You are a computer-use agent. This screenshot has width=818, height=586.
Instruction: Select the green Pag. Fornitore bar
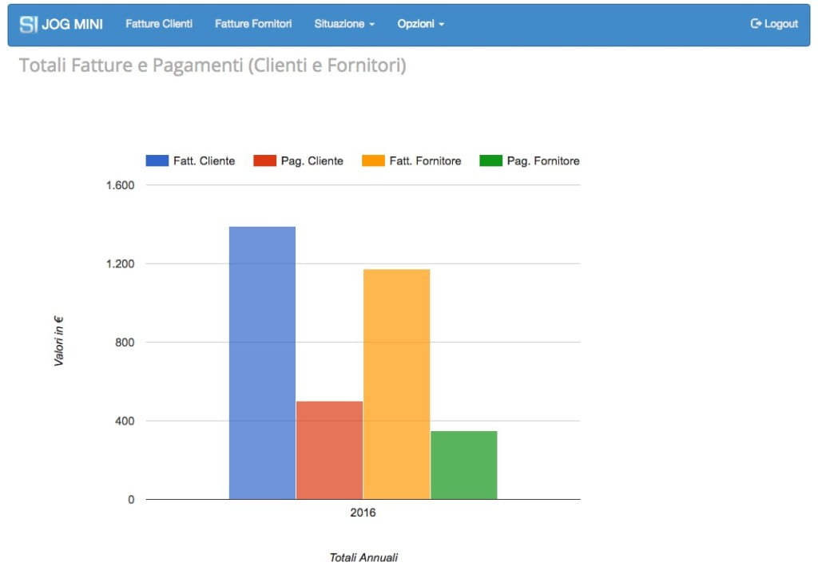[x=464, y=465]
